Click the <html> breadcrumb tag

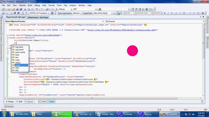tap(44, 102)
